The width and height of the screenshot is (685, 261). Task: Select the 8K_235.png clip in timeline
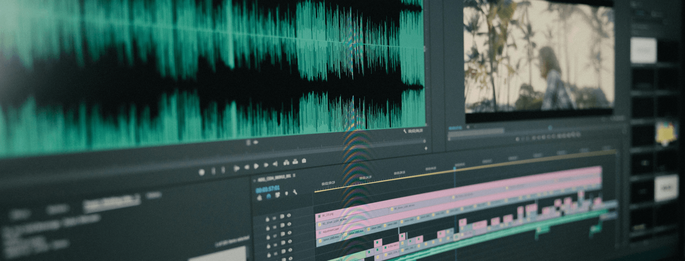pyautogui.click(x=328, y=215)
